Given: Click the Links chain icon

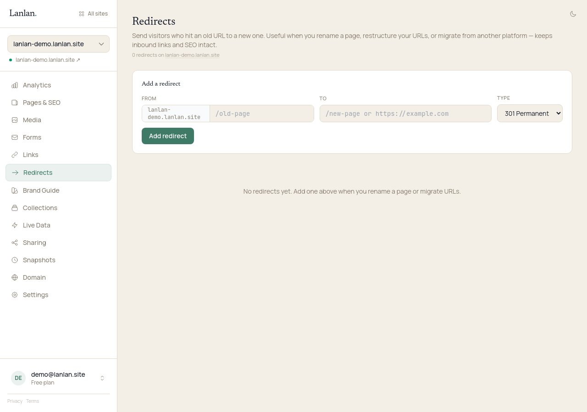Looking at the screenshot, I should click(15, 155).
